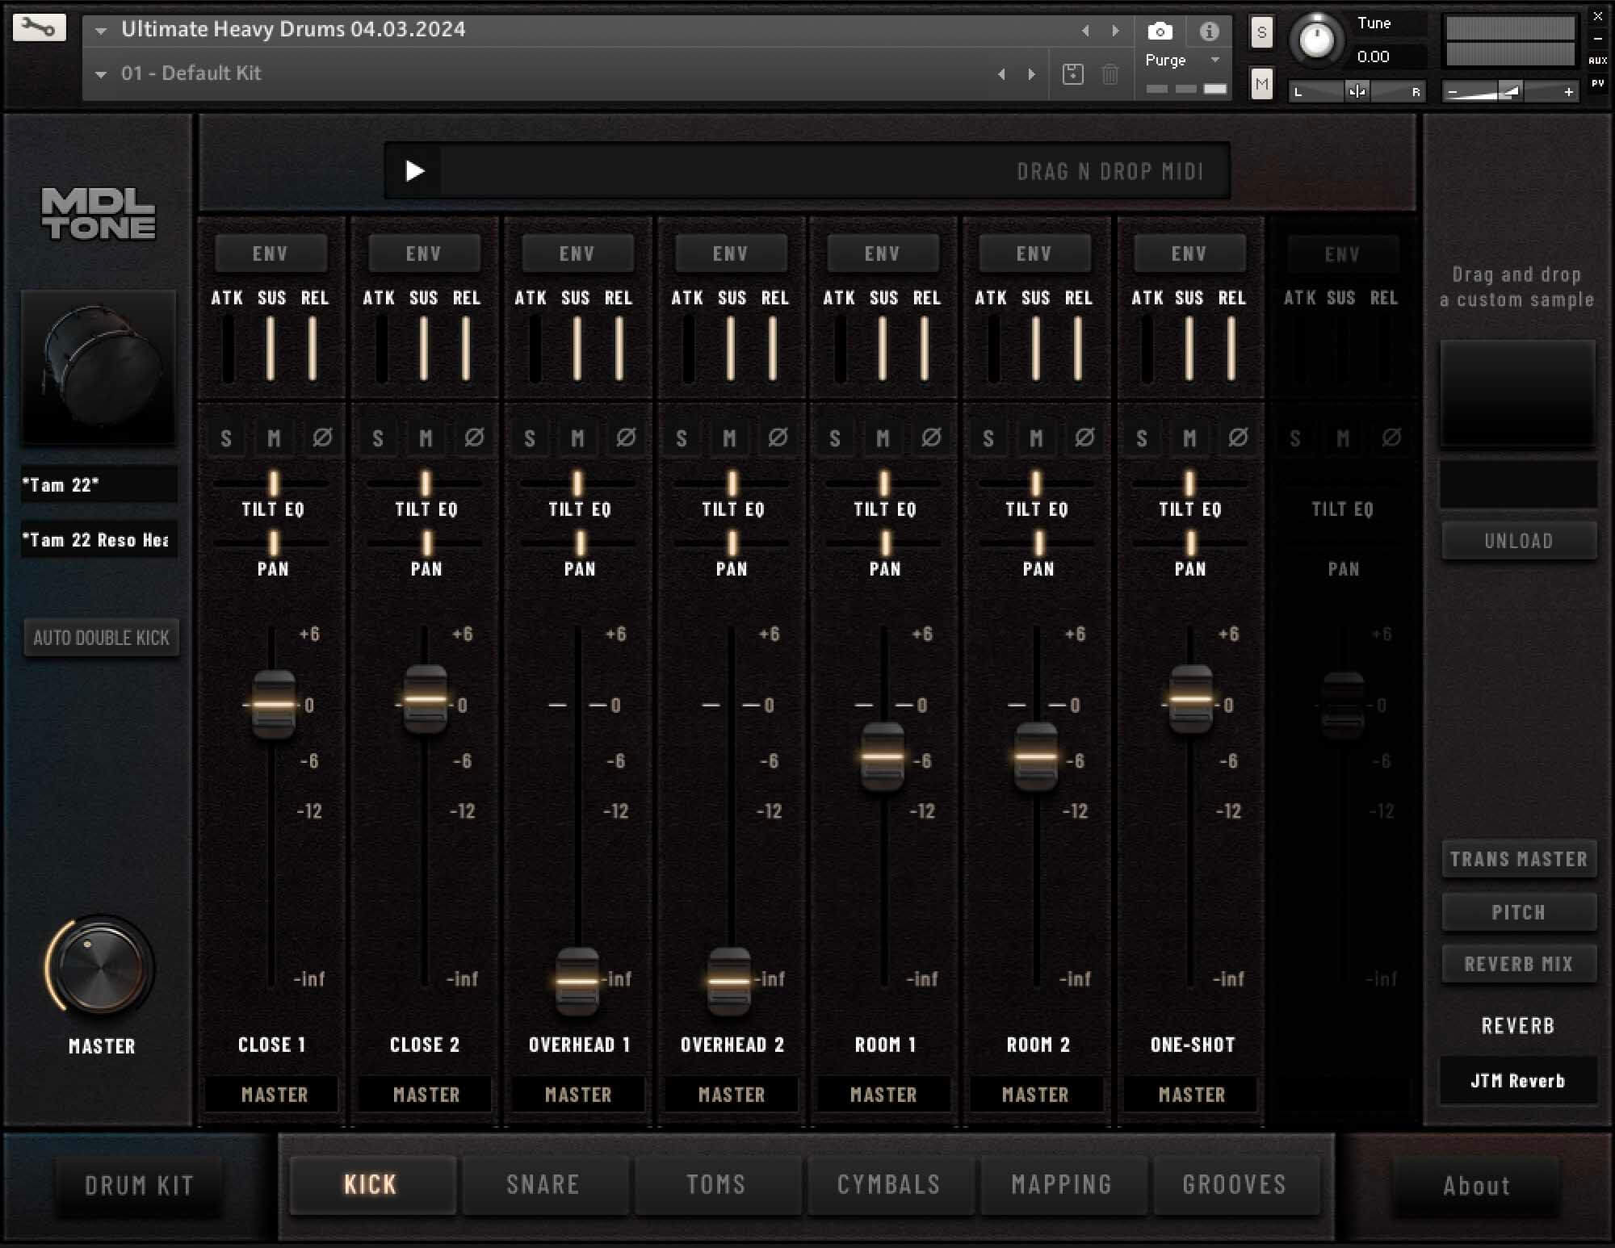Click the Room 1 volume fader handle

click(882, 756)
